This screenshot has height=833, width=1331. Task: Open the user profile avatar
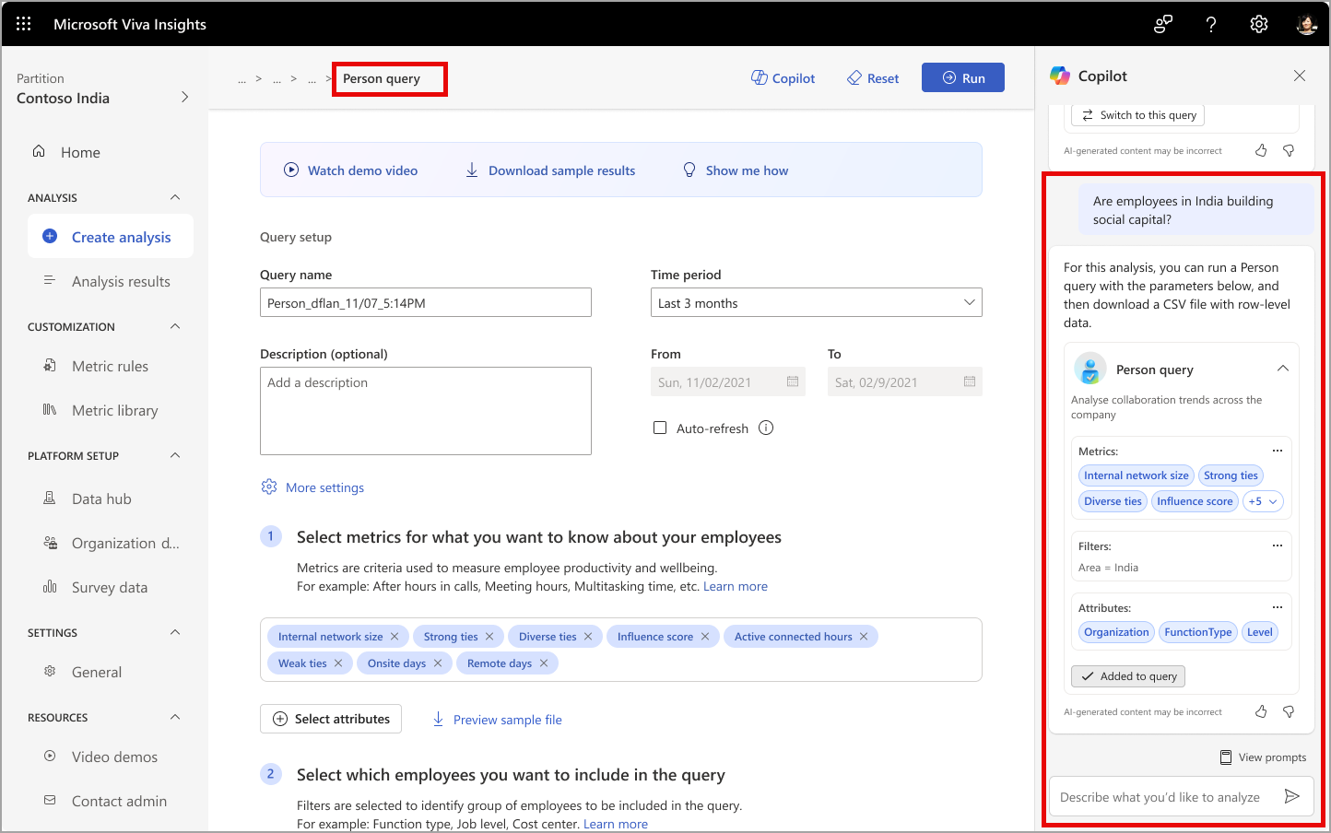pos(1306,25)
